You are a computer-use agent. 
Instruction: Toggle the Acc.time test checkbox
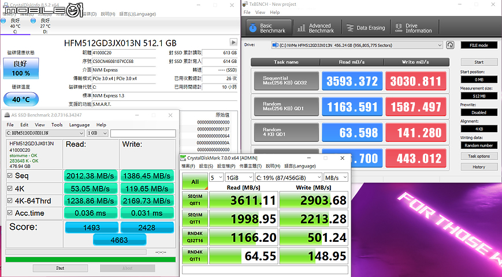tap(10, 213)
